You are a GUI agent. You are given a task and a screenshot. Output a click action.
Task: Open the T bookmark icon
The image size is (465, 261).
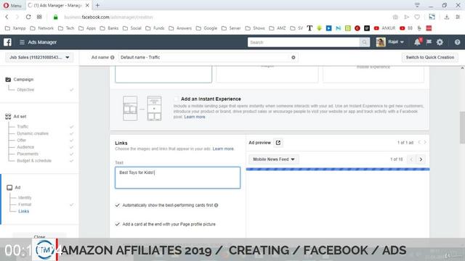[310, 28]
